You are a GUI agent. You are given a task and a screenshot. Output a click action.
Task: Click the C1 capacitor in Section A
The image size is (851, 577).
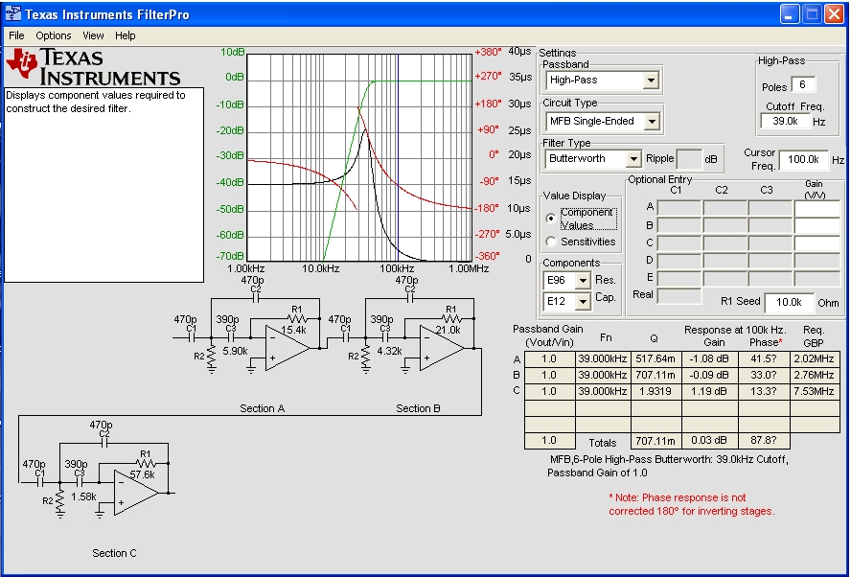(x=191, y=337)
